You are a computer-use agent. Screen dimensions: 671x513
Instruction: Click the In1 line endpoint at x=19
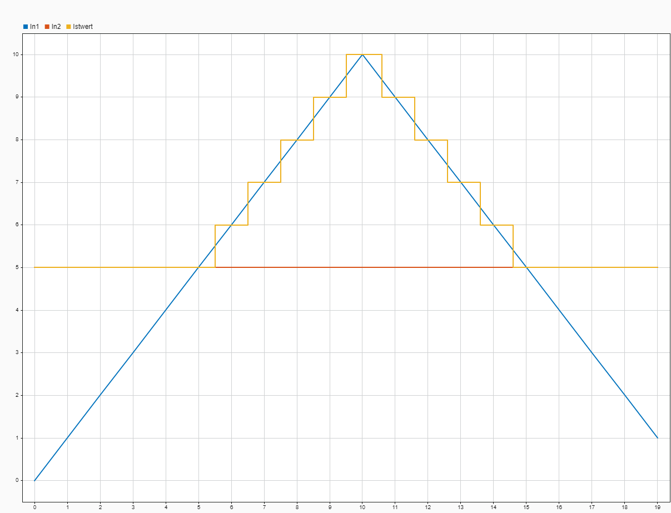pyautogui.click(x=657, y=438)
